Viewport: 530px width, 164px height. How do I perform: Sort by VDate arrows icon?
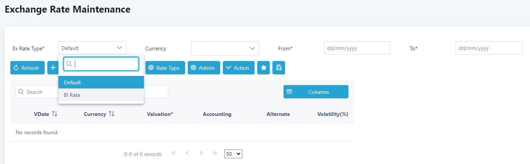click(x=55, y=114)
